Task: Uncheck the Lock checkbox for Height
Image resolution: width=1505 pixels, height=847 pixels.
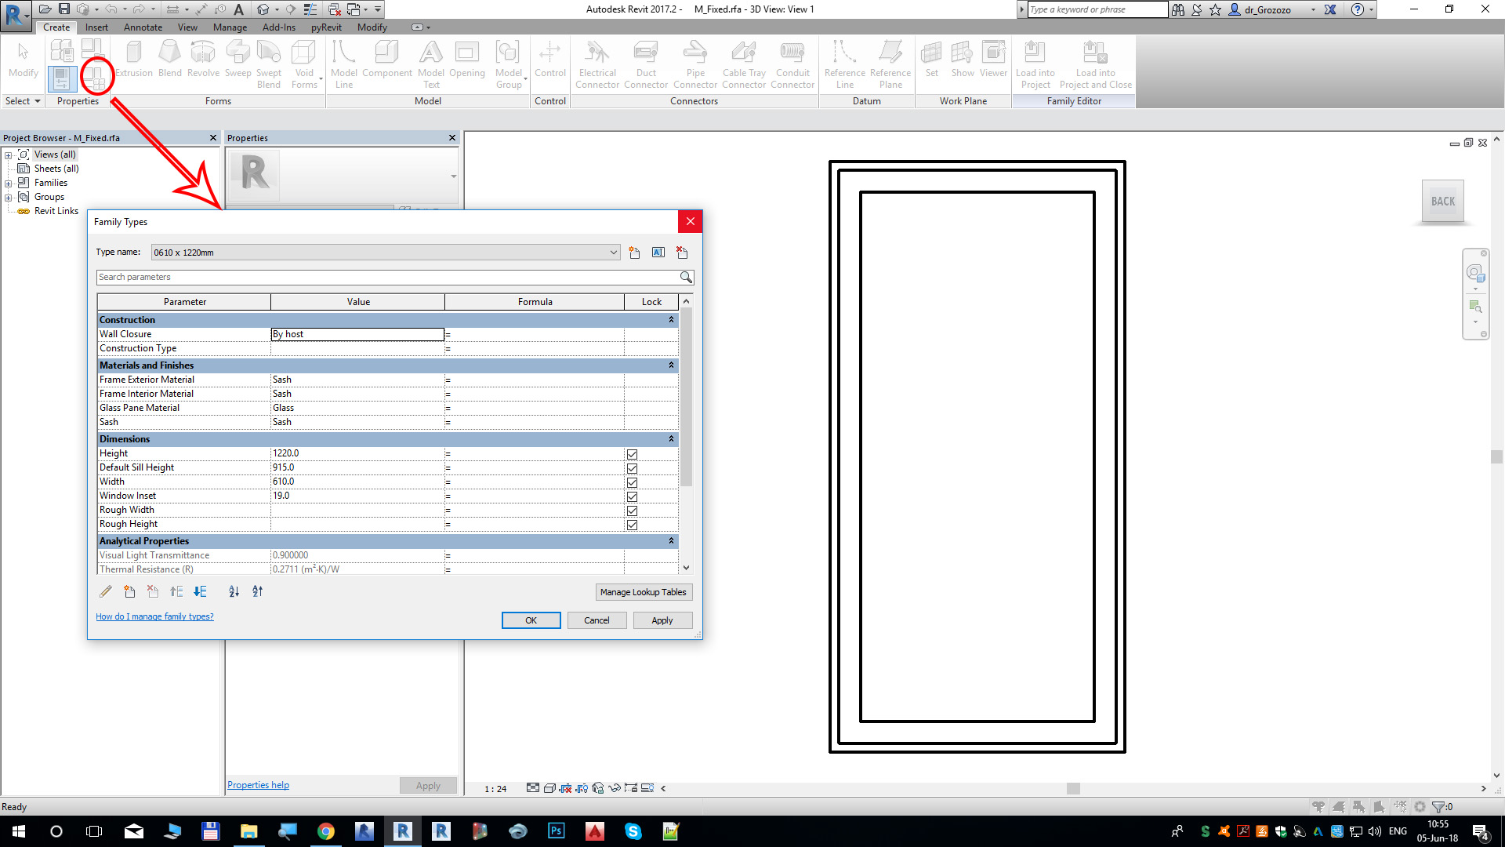Action: click(632, 454)
